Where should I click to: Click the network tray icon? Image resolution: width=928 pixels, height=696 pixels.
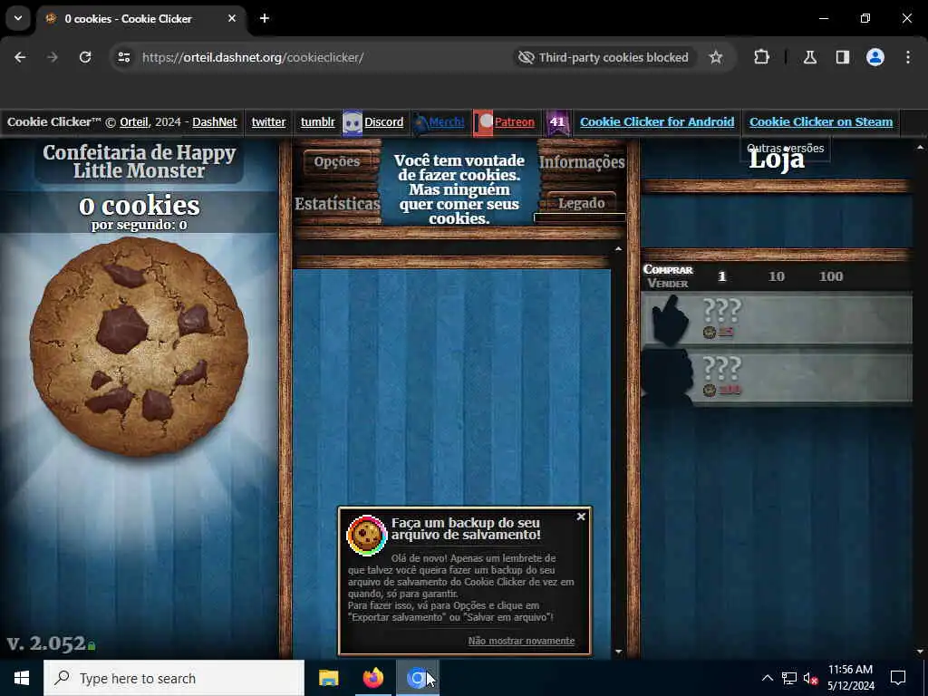pyautogui.click(x=789, y=678)
